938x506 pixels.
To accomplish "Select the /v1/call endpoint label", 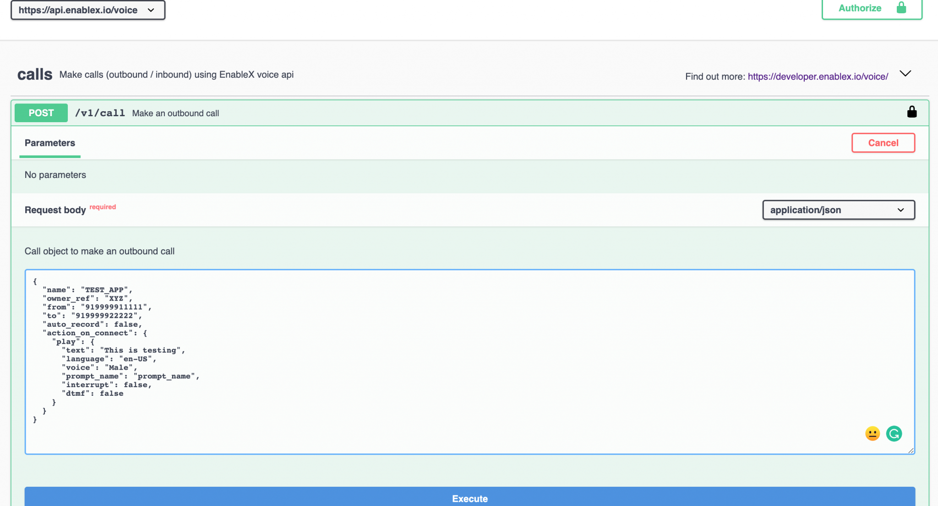I will click(100, 113).
